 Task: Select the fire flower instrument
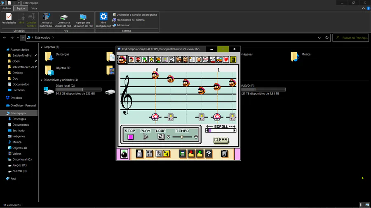pos(158,60)
